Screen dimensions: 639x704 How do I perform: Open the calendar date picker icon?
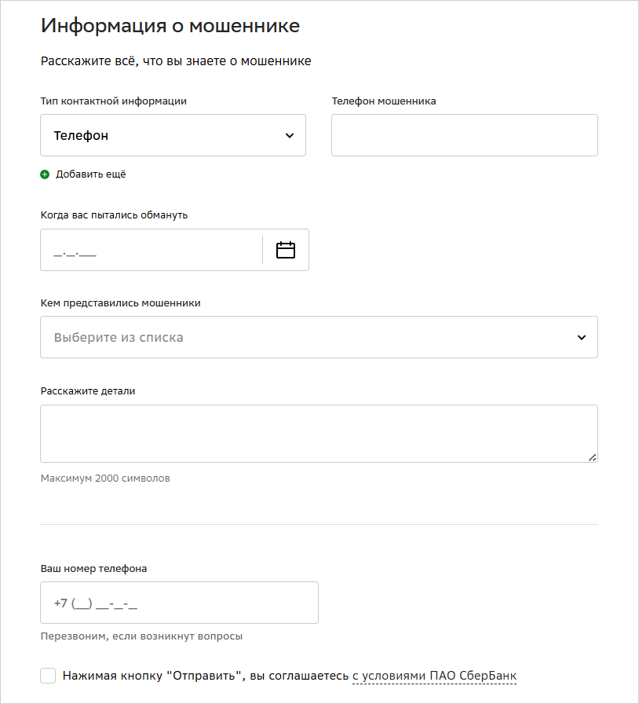pyautogui.click(x=286, y=250)
